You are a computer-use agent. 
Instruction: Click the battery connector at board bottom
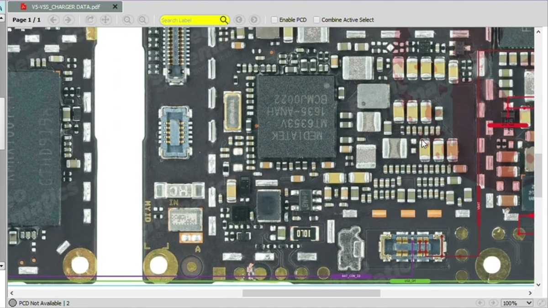click(x=413, y=246)
